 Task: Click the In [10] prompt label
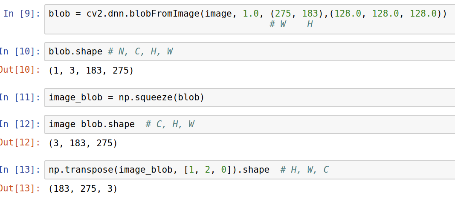tap(20, 51)
